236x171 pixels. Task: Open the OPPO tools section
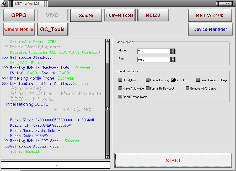[x=19, y=15]
